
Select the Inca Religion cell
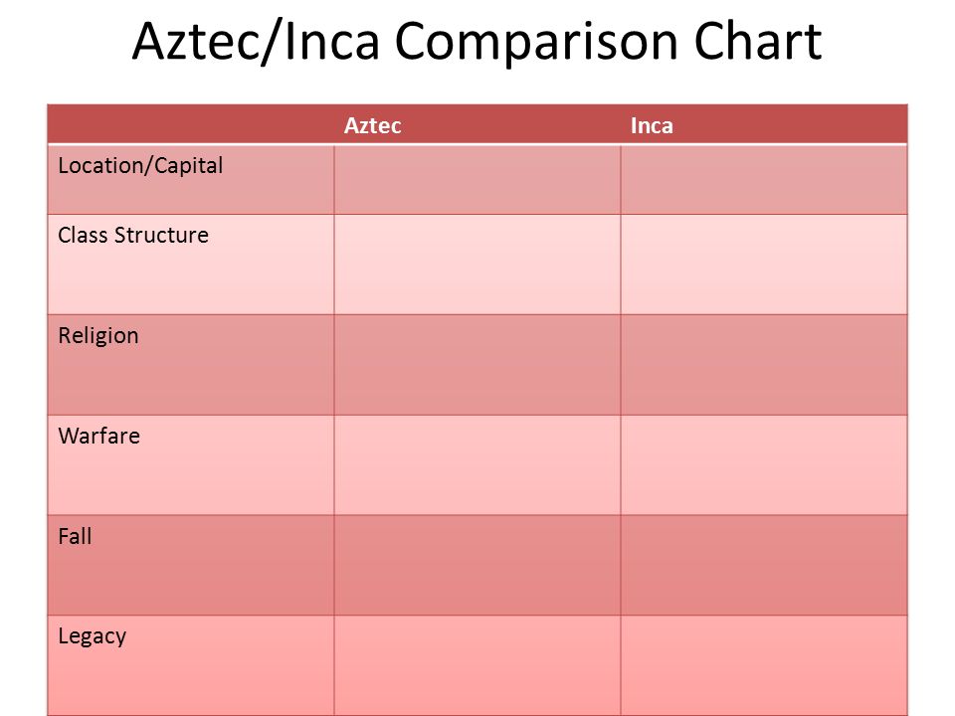coord(764,365)
